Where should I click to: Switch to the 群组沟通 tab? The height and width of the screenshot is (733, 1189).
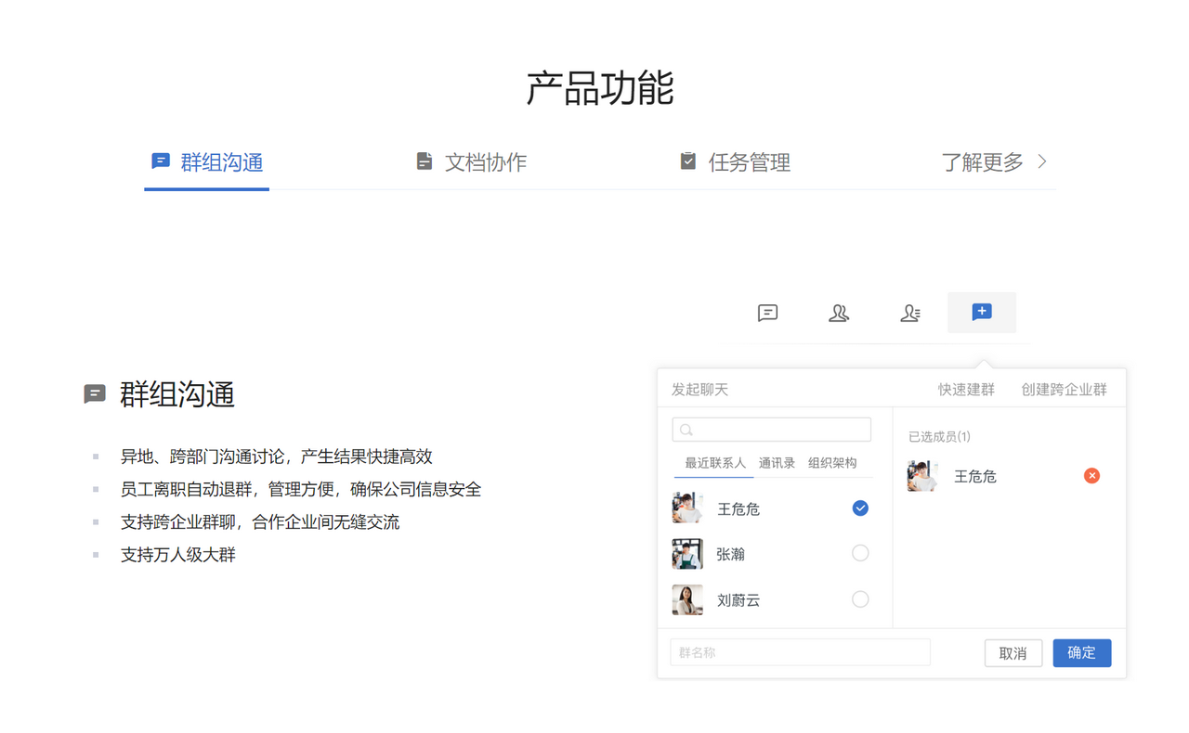click(207, 162)
